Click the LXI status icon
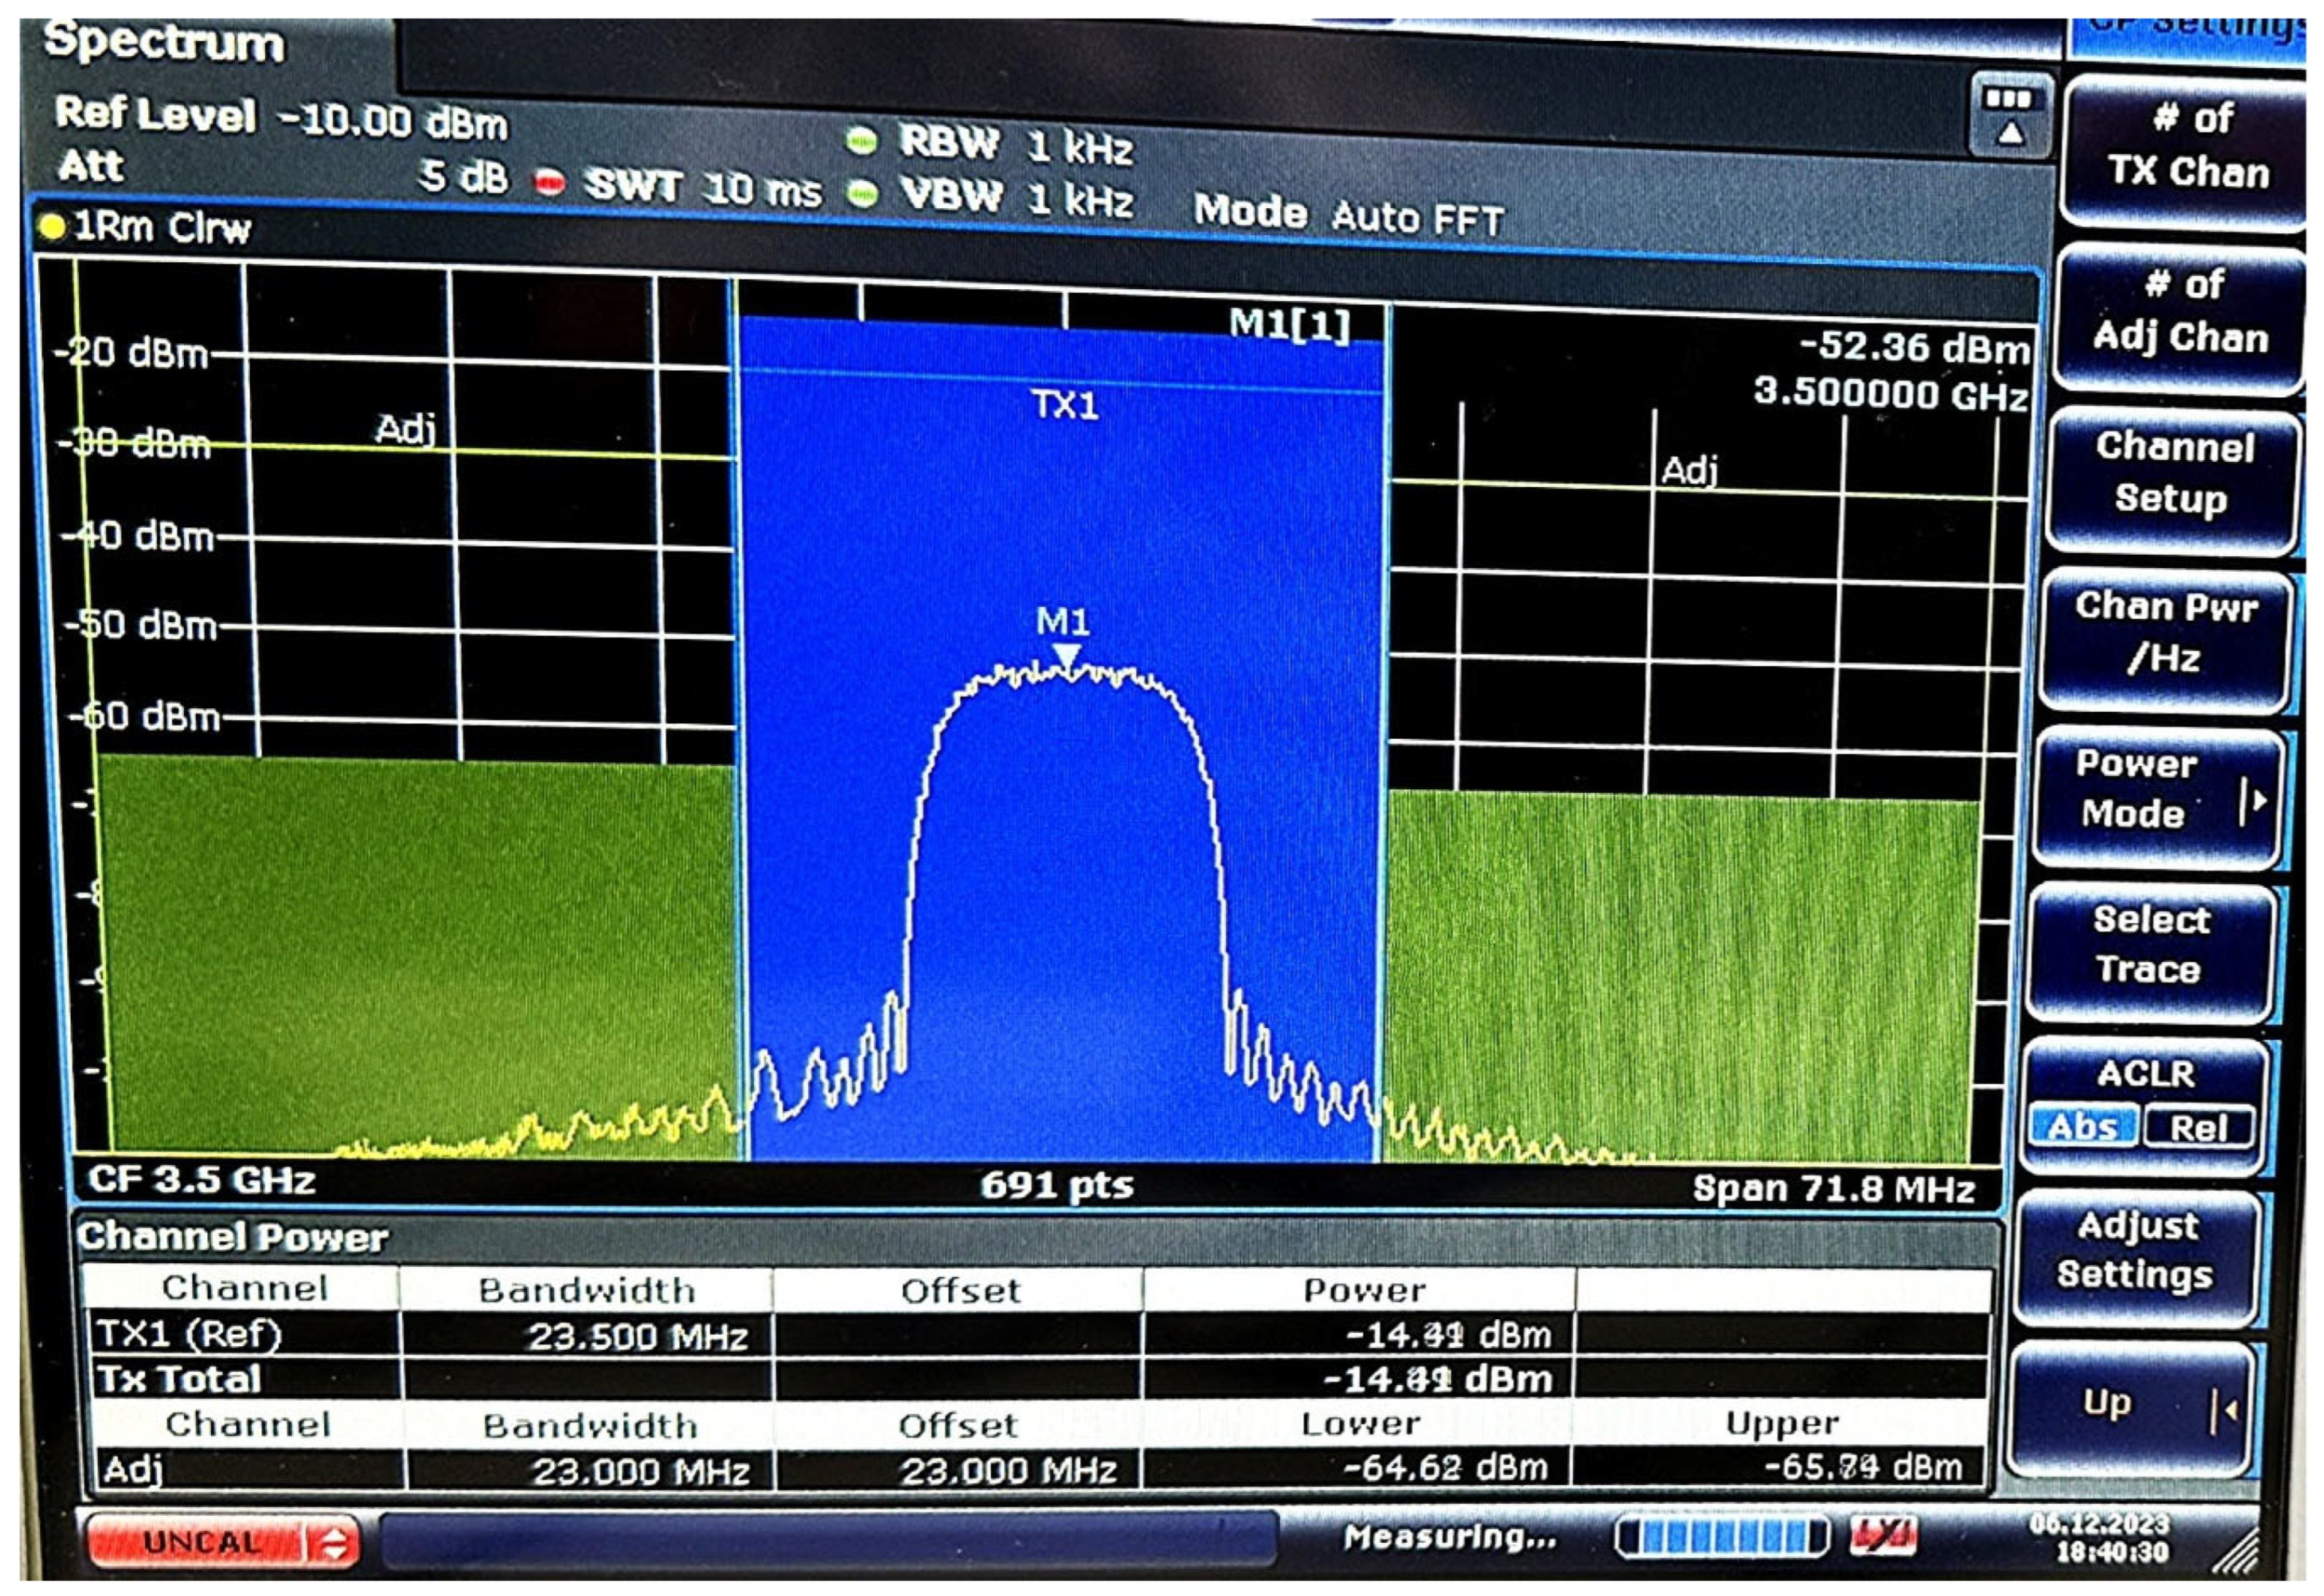 point(1883,1537)
